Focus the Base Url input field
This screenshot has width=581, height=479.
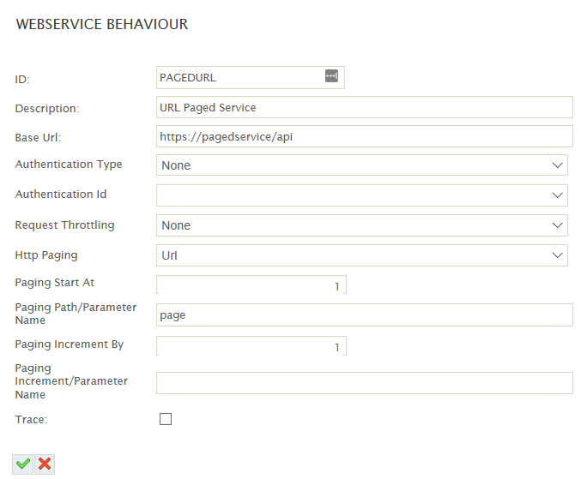[x=365, y=136]
